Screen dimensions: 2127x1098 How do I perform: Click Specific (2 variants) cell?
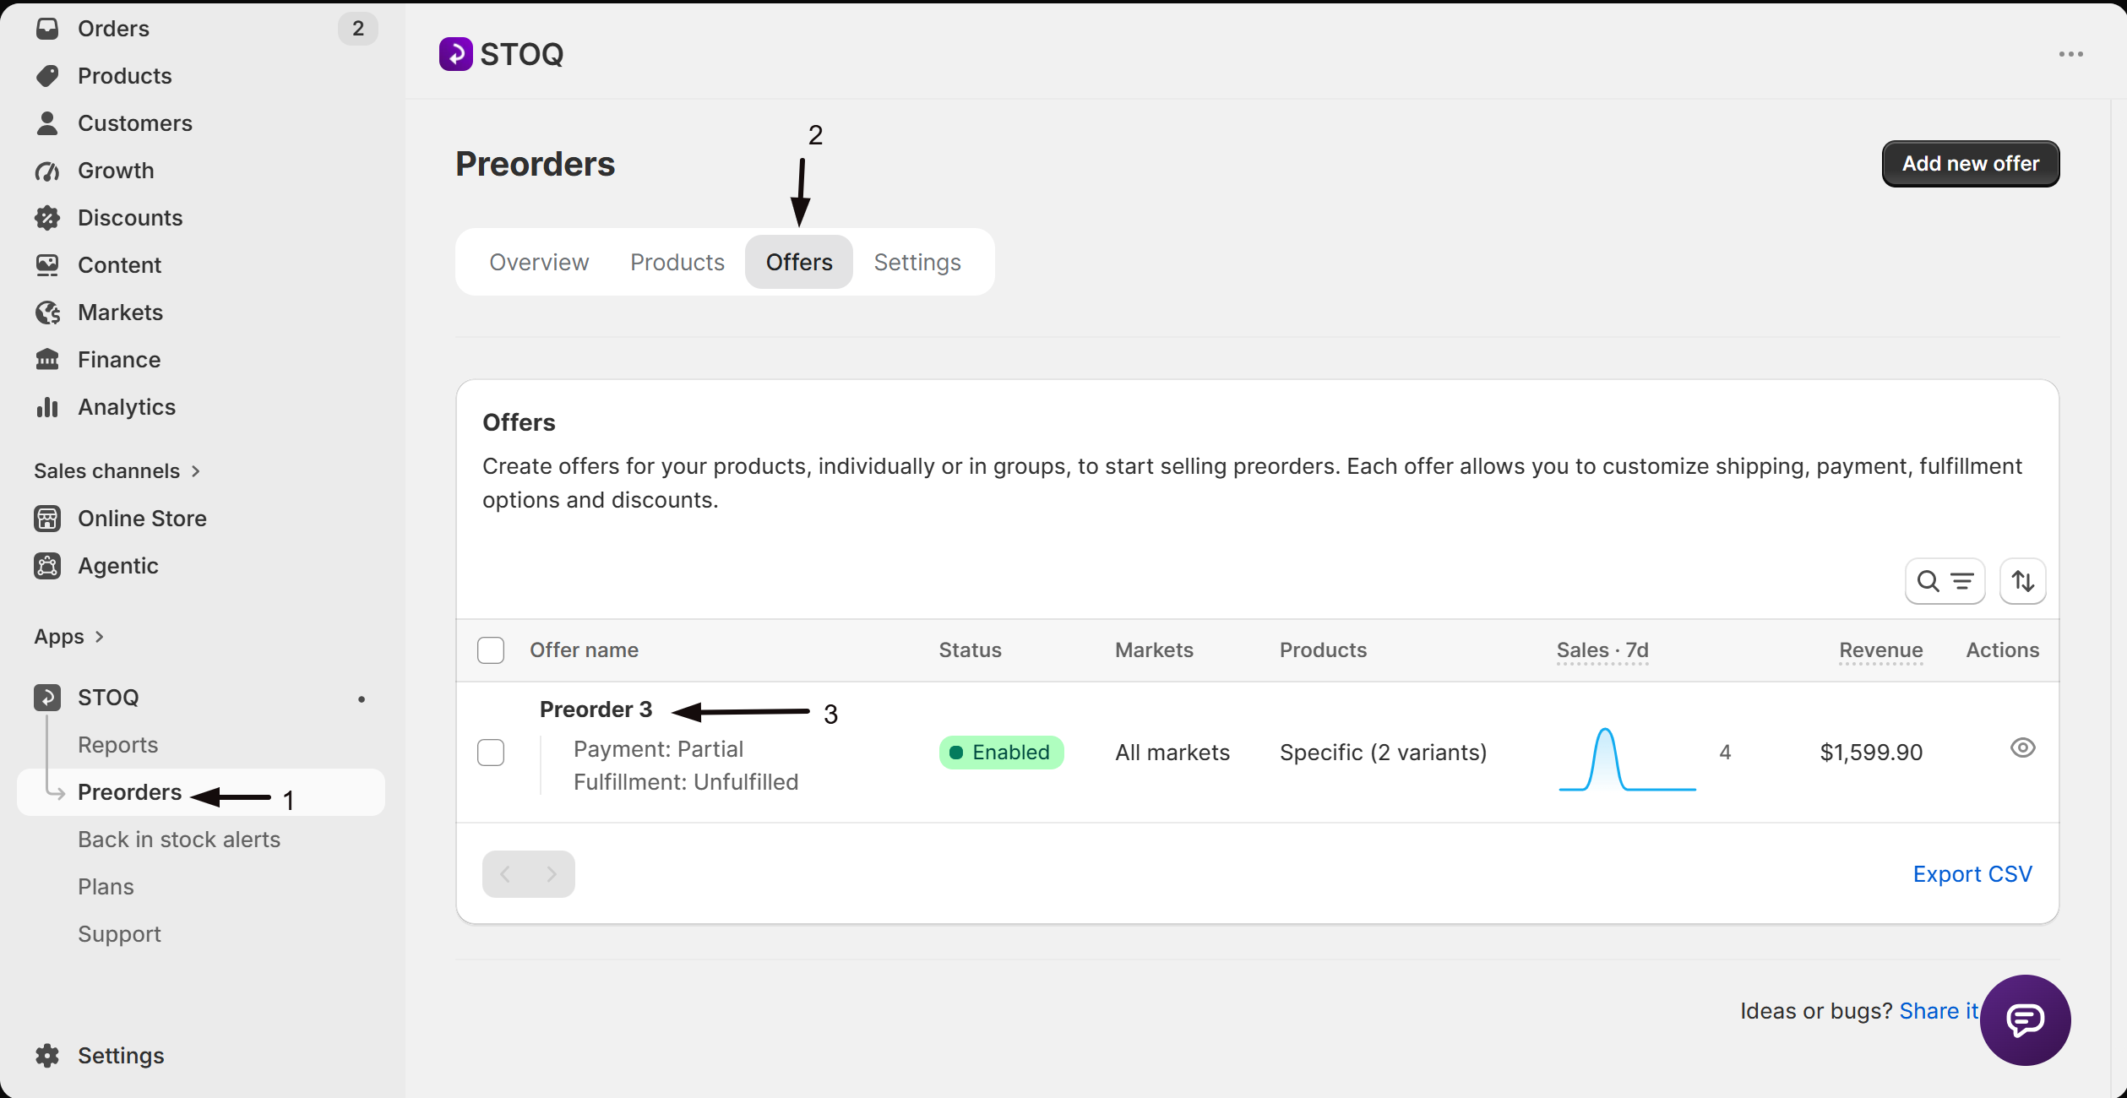pos(1383,753)
